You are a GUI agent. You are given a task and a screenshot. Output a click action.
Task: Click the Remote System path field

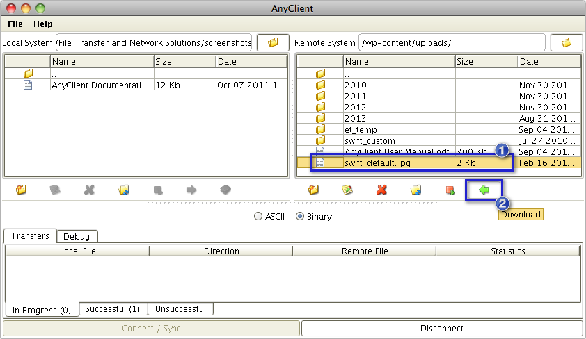[x=452, y=42]
